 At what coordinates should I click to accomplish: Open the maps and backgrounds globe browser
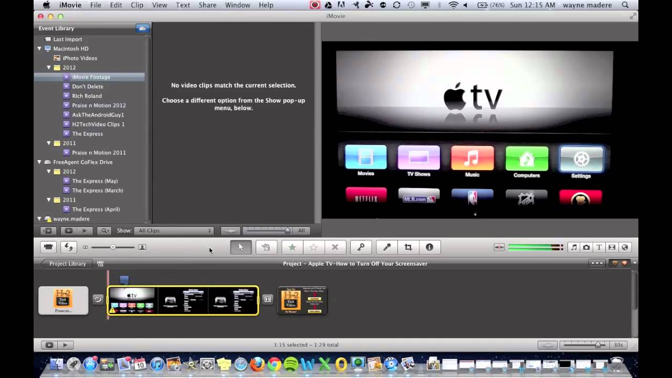625,247
